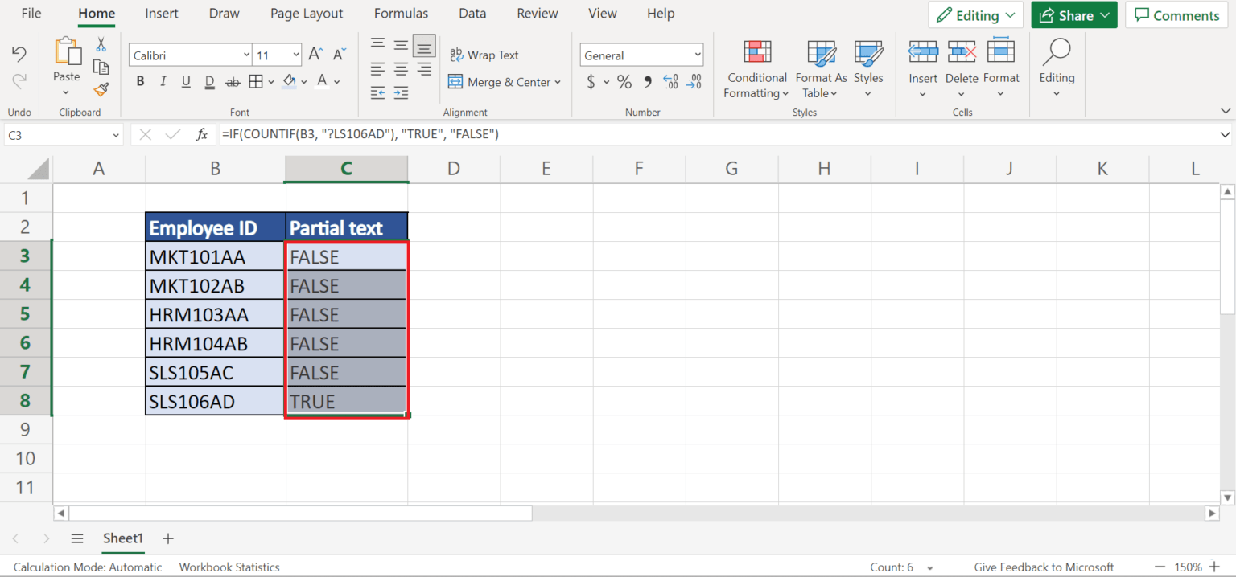This screenshot has height=577, width=1236.
Task: Align text to the top
Action: tap(377, 44)
